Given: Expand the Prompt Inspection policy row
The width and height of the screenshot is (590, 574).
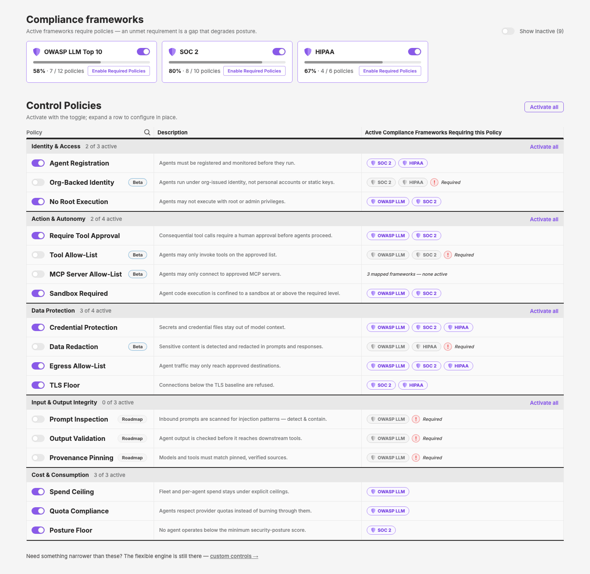Looking at the screenshot, I should click(295, 419).
